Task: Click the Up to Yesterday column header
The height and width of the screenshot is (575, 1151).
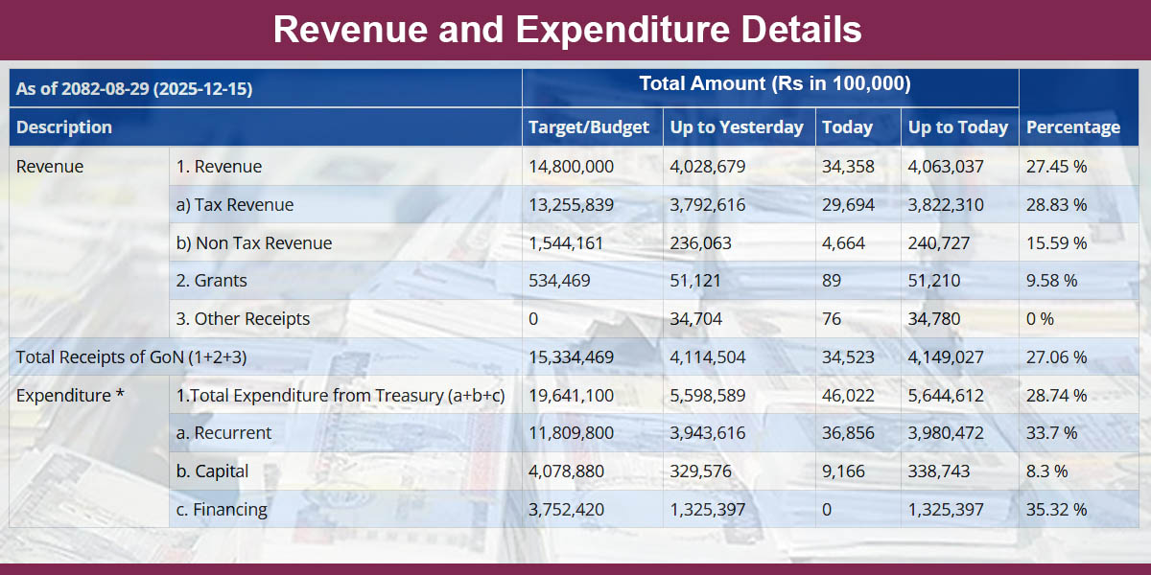Action: pos(736,126)
